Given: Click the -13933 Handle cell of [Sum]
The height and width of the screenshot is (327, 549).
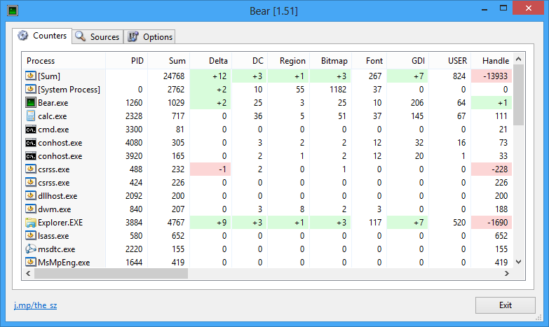Looking at the screenshot, I should [x=492, y=76].
